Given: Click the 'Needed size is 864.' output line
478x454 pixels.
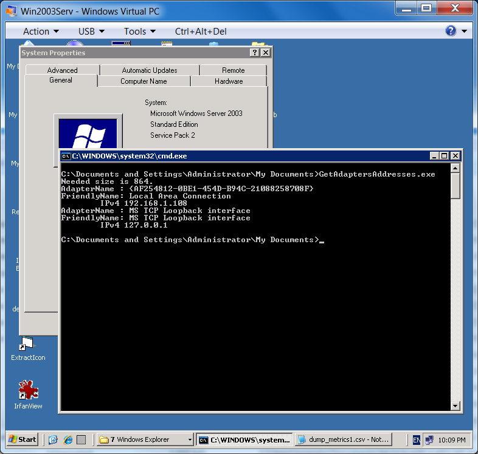Looking at the screenshot, I should 106,181.
